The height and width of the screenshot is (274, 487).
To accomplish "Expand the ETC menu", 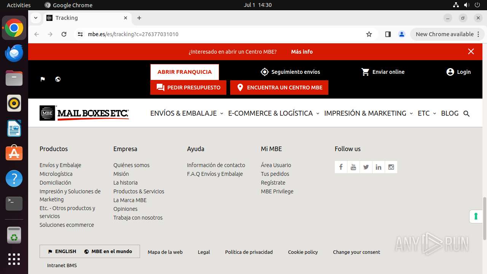I will [427, 113].
